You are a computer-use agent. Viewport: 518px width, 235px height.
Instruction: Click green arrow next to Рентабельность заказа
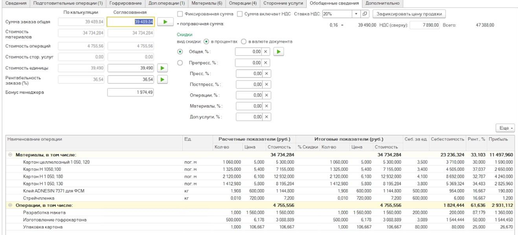pos(162,79)
